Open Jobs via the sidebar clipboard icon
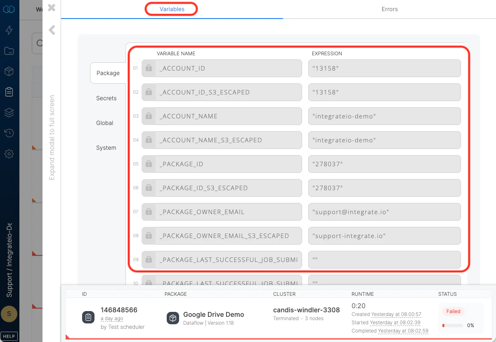Image resolution: width=496 pixels, height=342 pixels. pyautogui.click(x=9, y=92)
